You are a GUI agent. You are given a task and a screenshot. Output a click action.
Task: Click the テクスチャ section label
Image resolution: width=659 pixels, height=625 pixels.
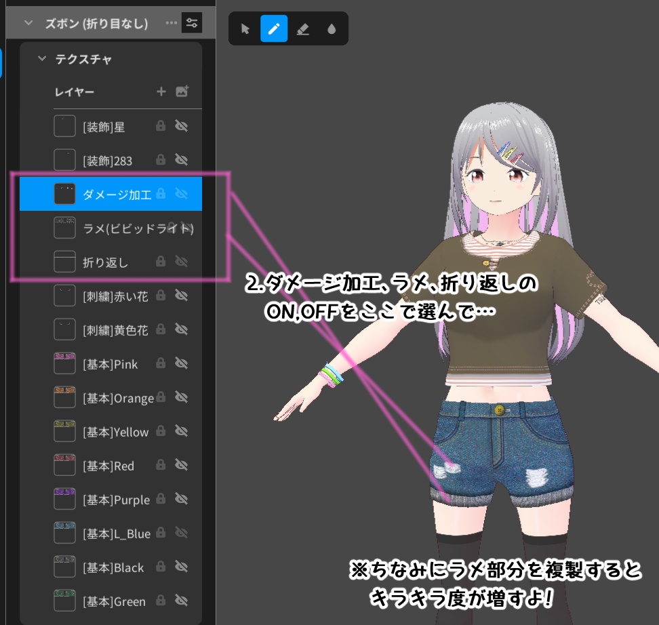(x=83, y=59)
